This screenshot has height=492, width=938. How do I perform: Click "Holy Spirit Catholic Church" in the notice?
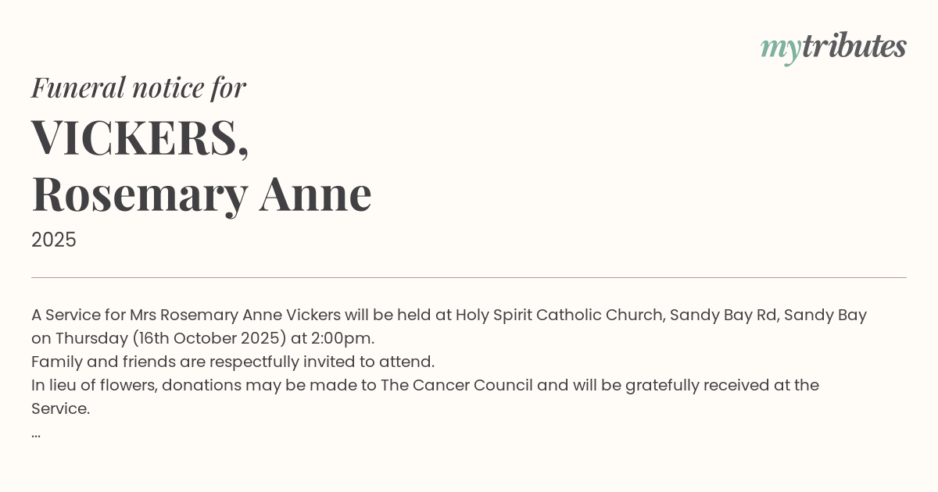pos(559,316)
